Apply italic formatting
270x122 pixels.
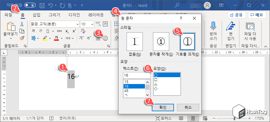pyautogui.click(x=40, y=31)
